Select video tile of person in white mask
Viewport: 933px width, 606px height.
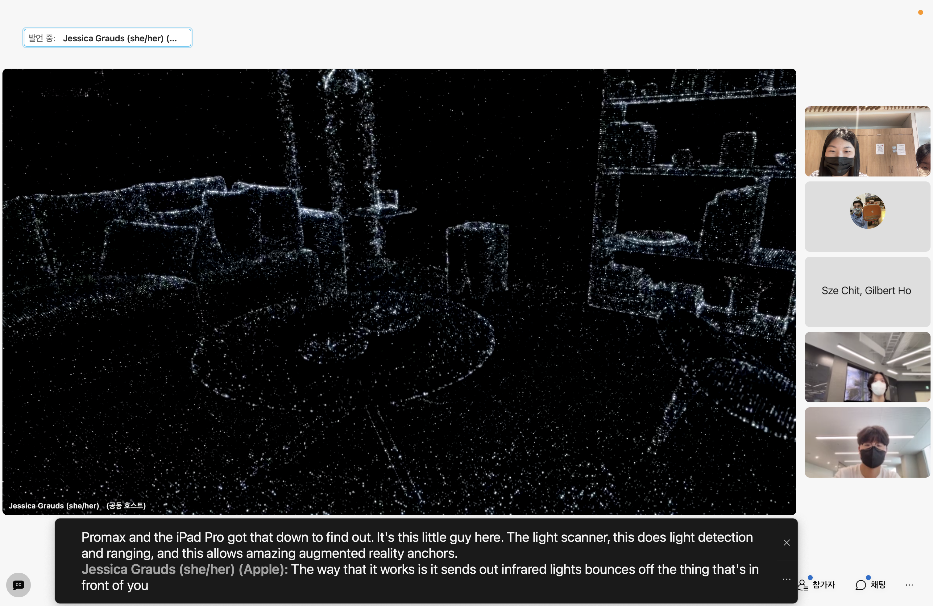click(x=867, y=367)
